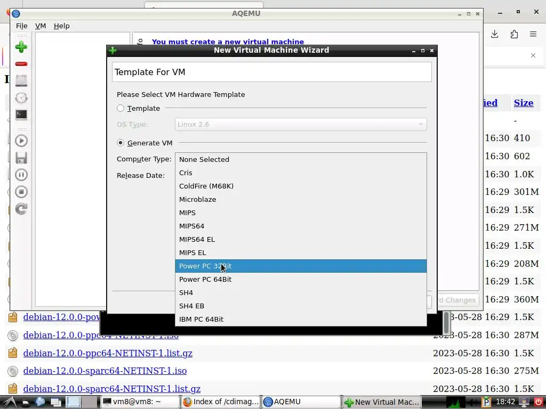Choose MIPS option in list
This screenshot has height=409, width=546.
(x=301, y=213)
